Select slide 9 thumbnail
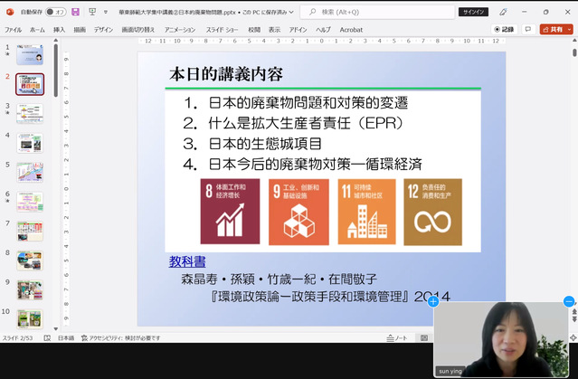Screen dimensions: 578x379 (x=30, y=289)
